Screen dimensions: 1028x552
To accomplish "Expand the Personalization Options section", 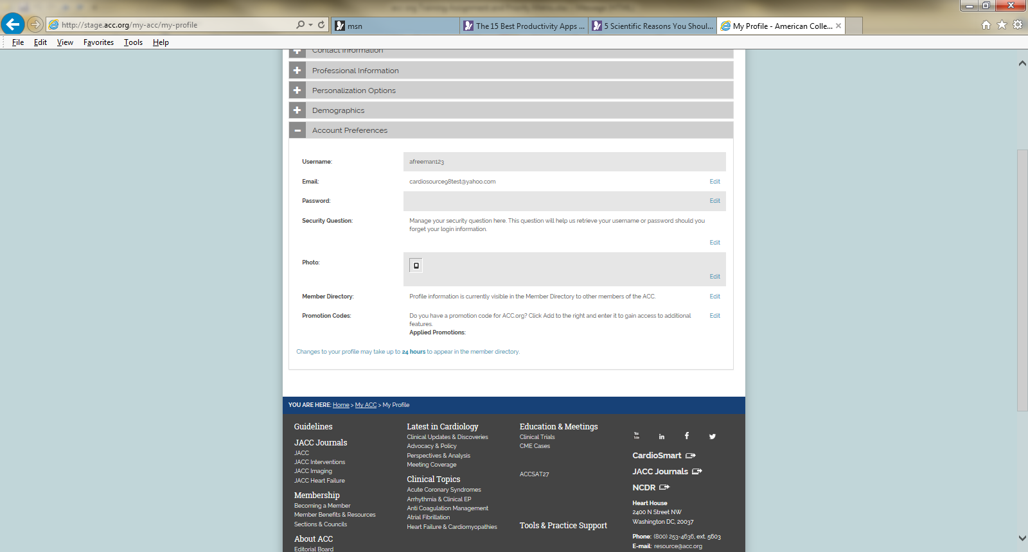I will tap(297, 91).
